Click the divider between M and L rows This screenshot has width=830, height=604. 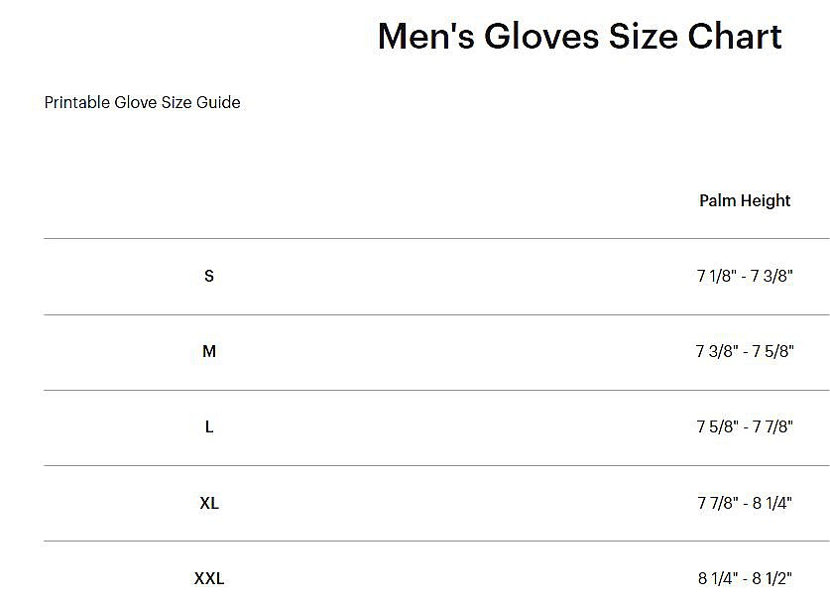pyautogui.click(x=436, y=390)
